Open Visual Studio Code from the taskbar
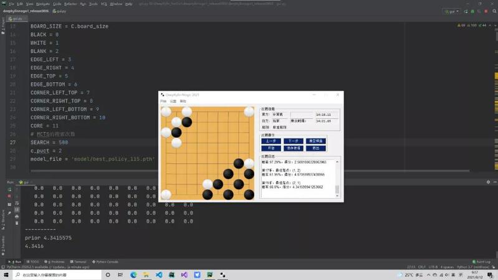This screenshot has width=498, height=280. click(x=159, y=274)
